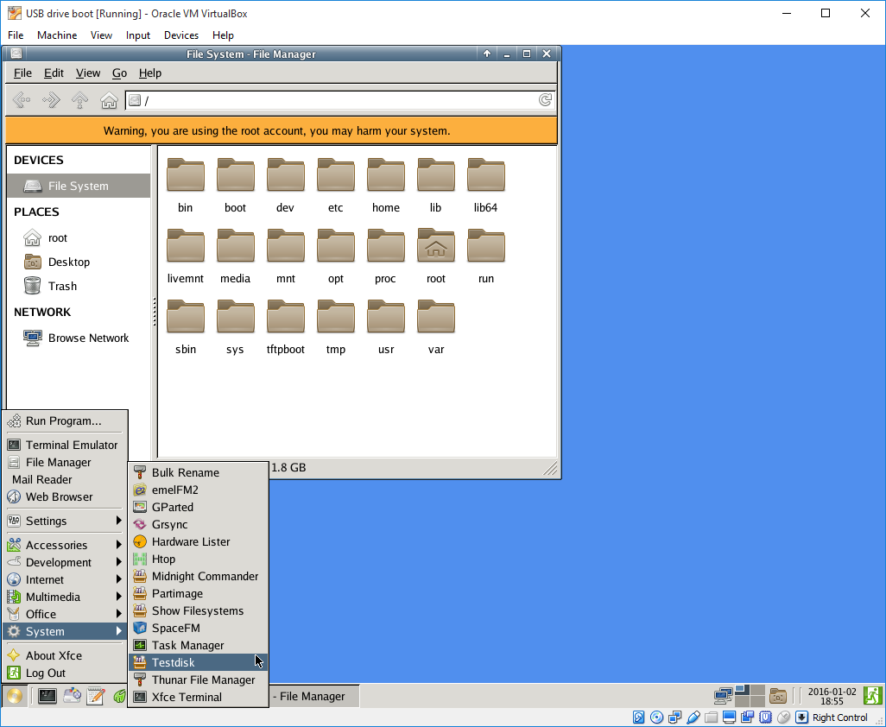Click the panel clock showing 2016-01-02 18:55
This screenshot has width=886, height=727.
[832, 696]
